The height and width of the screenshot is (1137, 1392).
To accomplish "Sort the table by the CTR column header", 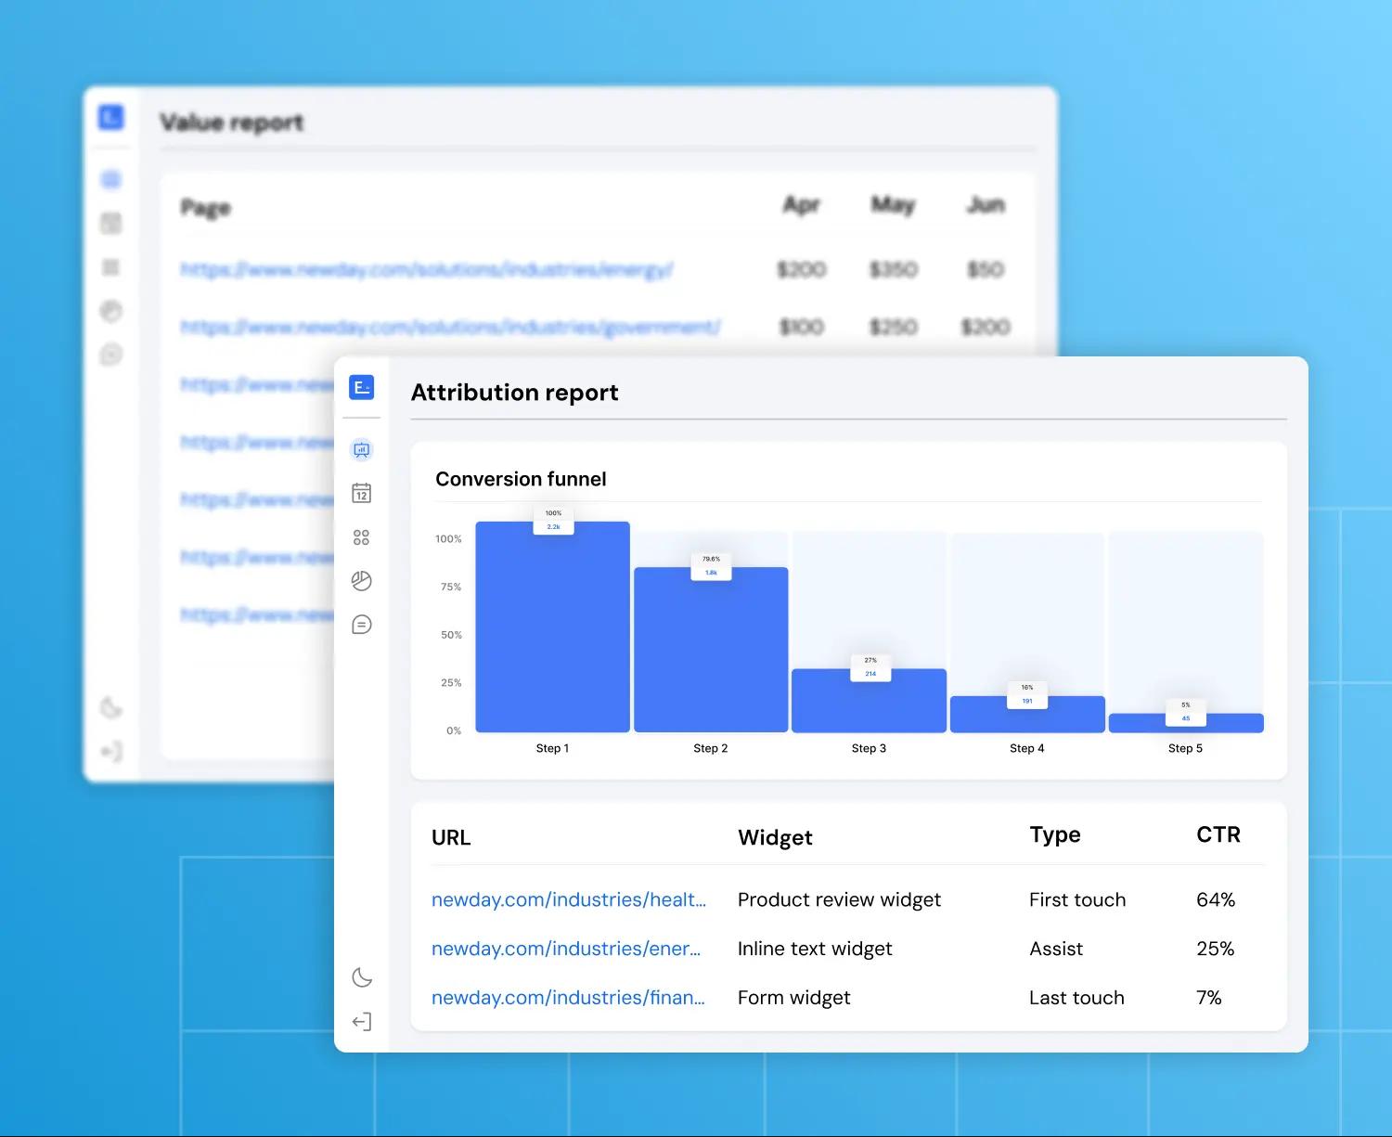I will [1218, 834].
